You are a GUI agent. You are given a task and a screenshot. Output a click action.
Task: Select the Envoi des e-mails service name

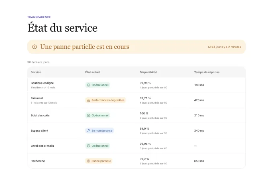42,146
